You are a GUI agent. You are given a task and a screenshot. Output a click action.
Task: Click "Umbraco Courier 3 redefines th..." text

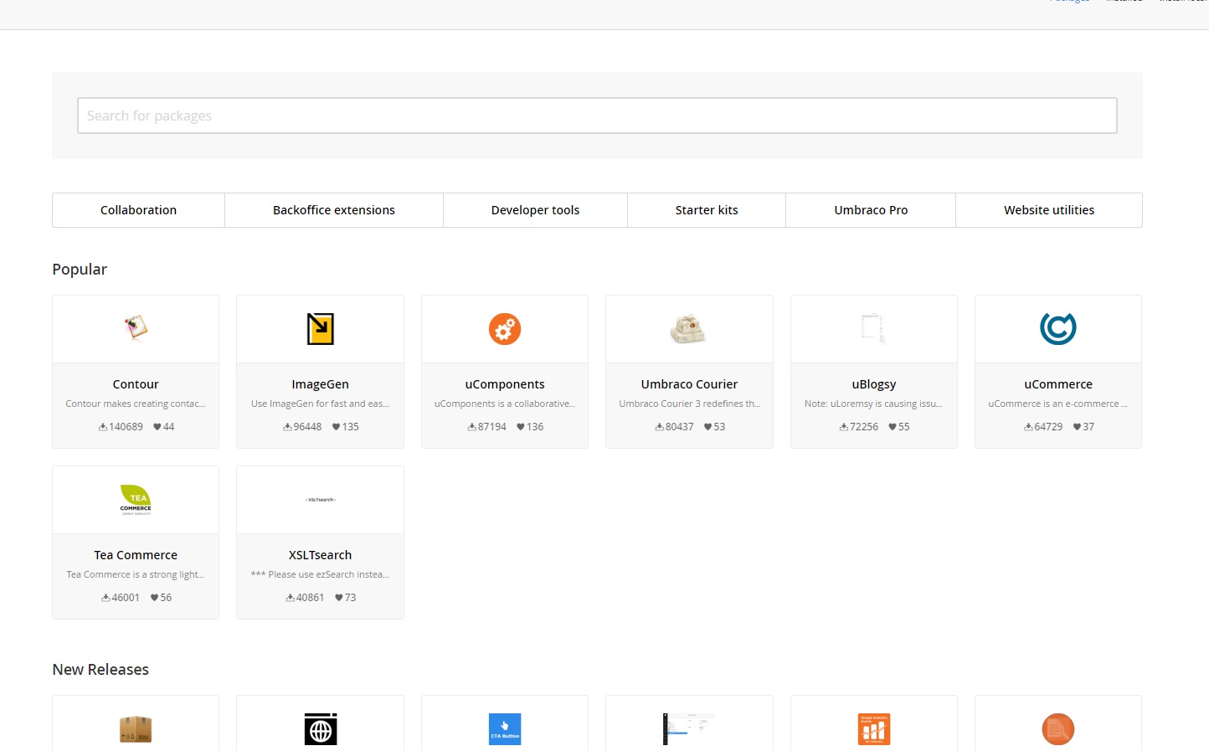pos(689,404)
